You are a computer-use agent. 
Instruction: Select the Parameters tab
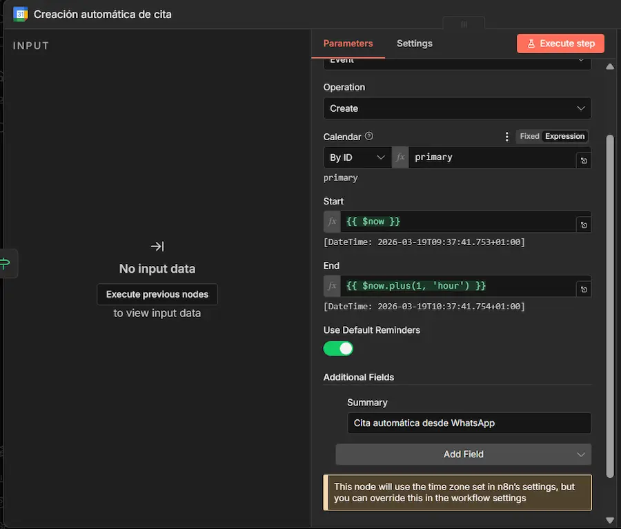click(x=348, y=43)
